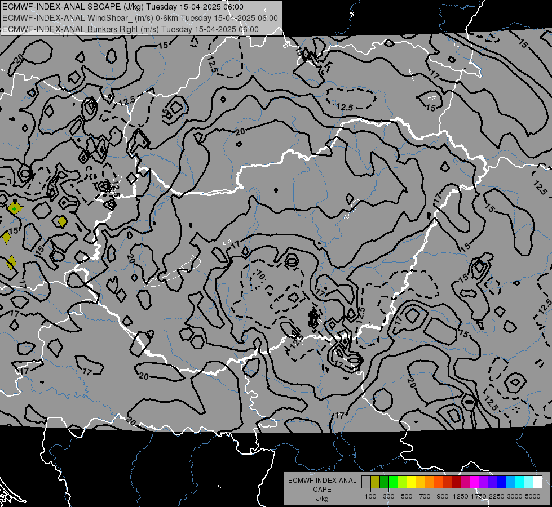Pick the pure yellow legend swatch

(411, 482)
